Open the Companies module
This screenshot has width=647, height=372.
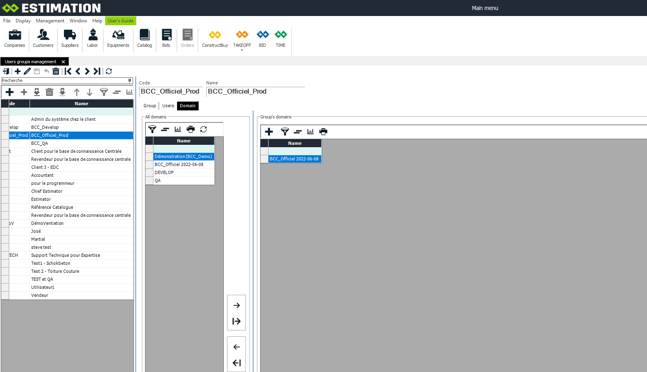coord(14,38)
